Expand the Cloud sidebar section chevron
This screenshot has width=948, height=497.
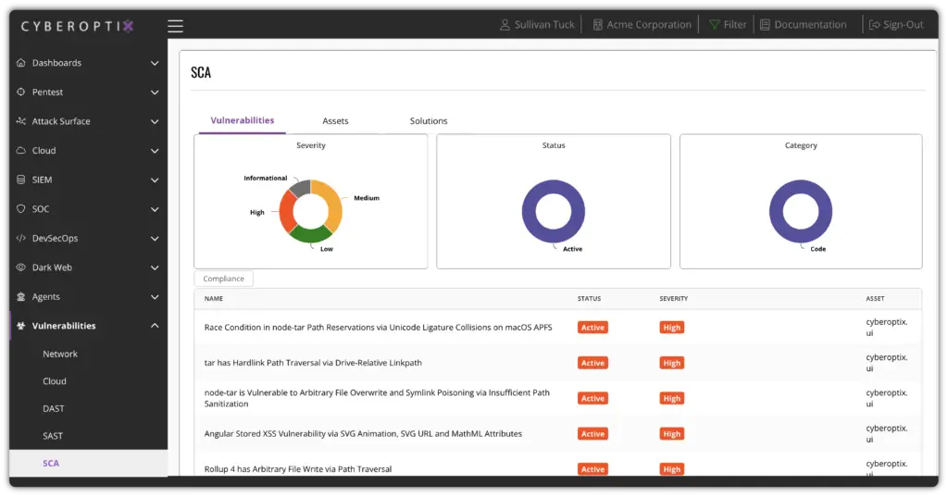pyautogui.click(x=155, y=151)
